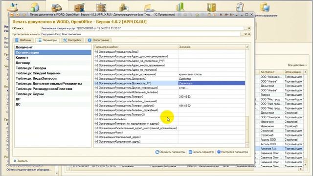Click the M+ button in the title bar
This screenshot has width=313, height=176.
pos(226,15)
